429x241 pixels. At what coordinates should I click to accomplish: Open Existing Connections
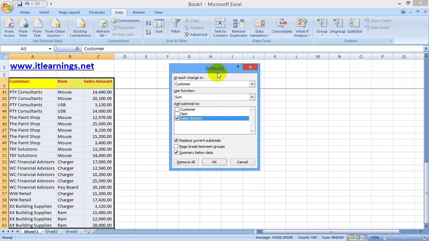pyautogui.click(x=80, y=28)
